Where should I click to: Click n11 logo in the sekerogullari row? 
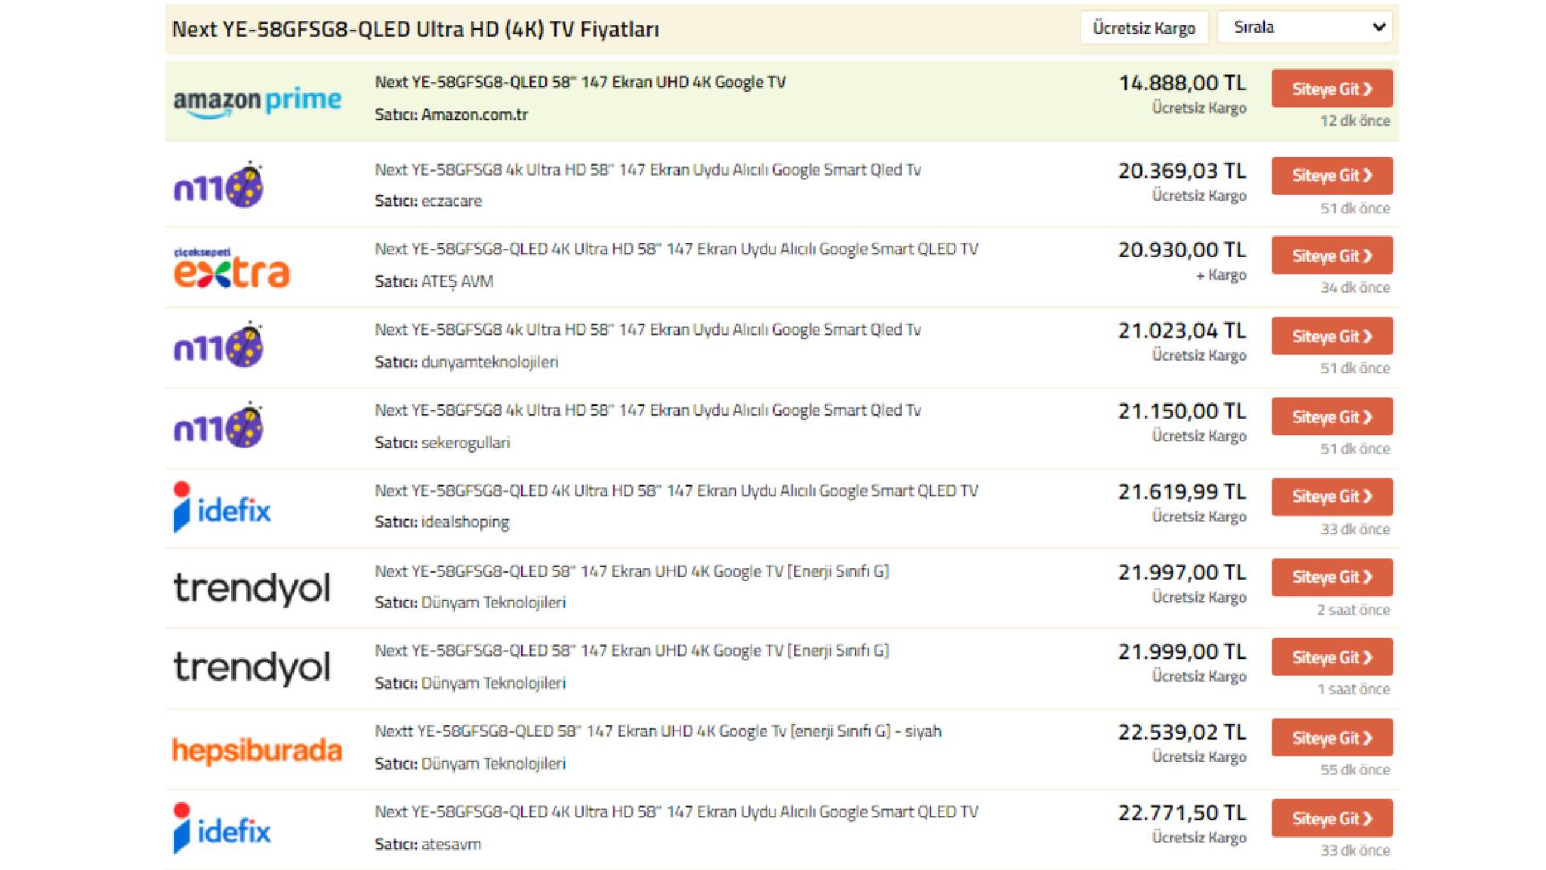coord(219,425)
